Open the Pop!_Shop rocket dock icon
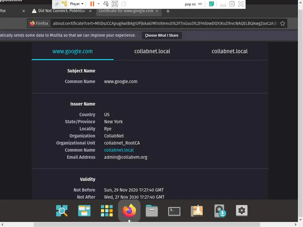Image resolution: width=303 pixels, height=227 pixels. (197, 210)
